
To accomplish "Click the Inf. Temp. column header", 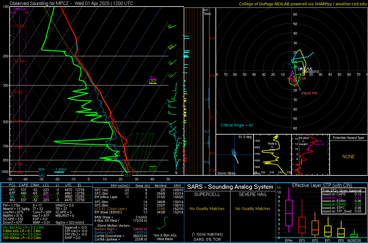I will (208, 12).
